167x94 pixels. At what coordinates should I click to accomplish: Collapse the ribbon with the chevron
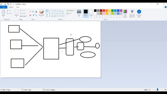tap(163, 7)
